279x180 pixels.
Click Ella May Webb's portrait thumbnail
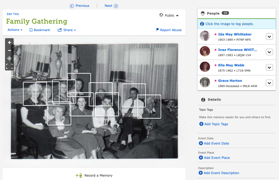[205, 67]
